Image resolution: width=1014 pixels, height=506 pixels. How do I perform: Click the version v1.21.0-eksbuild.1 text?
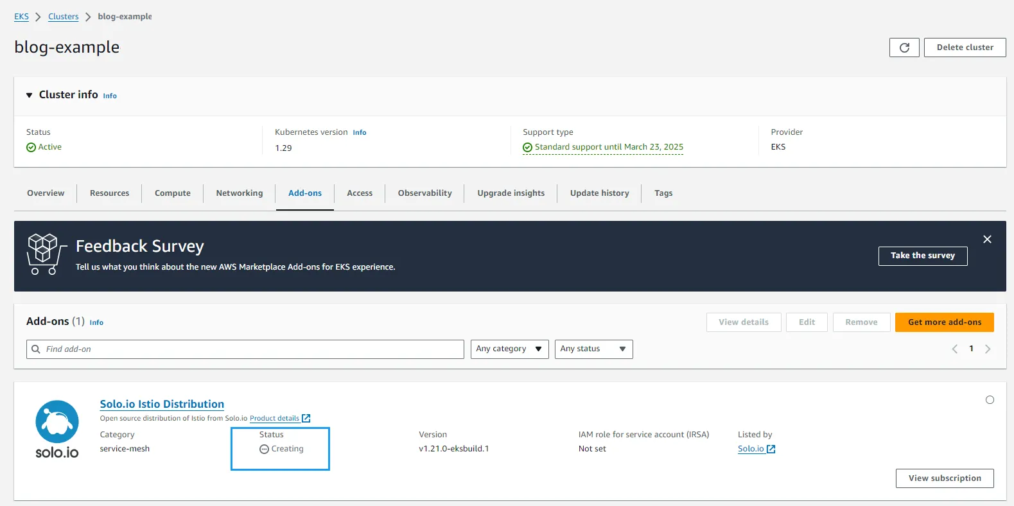pyautogui.click(x=454, y=449)
